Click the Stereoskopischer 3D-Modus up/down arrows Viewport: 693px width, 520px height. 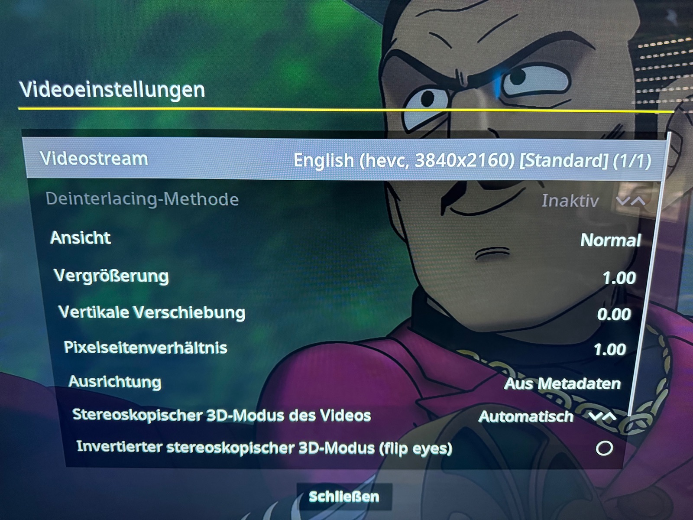pos(602,417)
